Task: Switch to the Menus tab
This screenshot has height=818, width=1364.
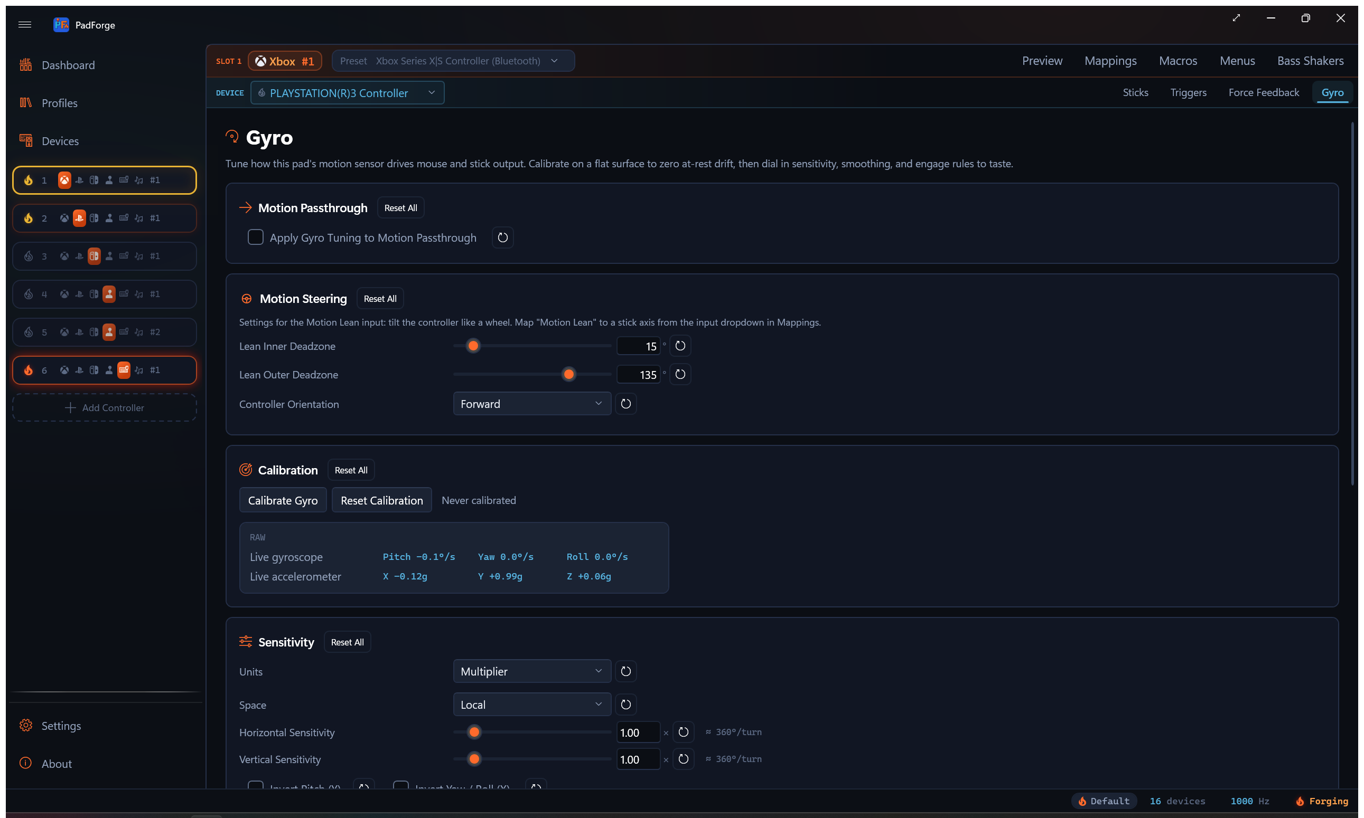Action: coord(1237,61)
